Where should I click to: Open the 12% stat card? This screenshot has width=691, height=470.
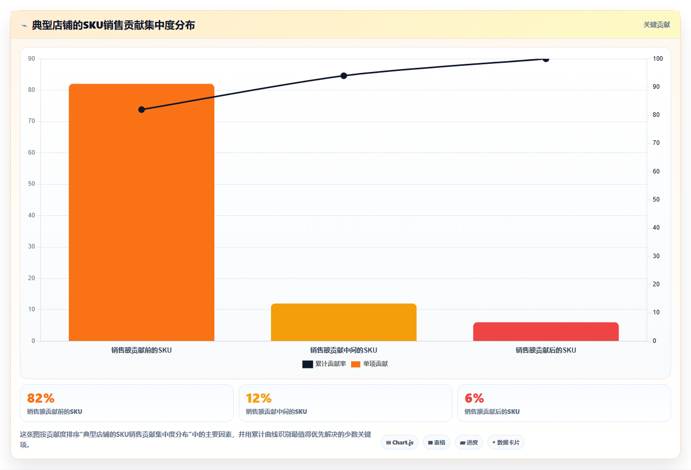345,403
